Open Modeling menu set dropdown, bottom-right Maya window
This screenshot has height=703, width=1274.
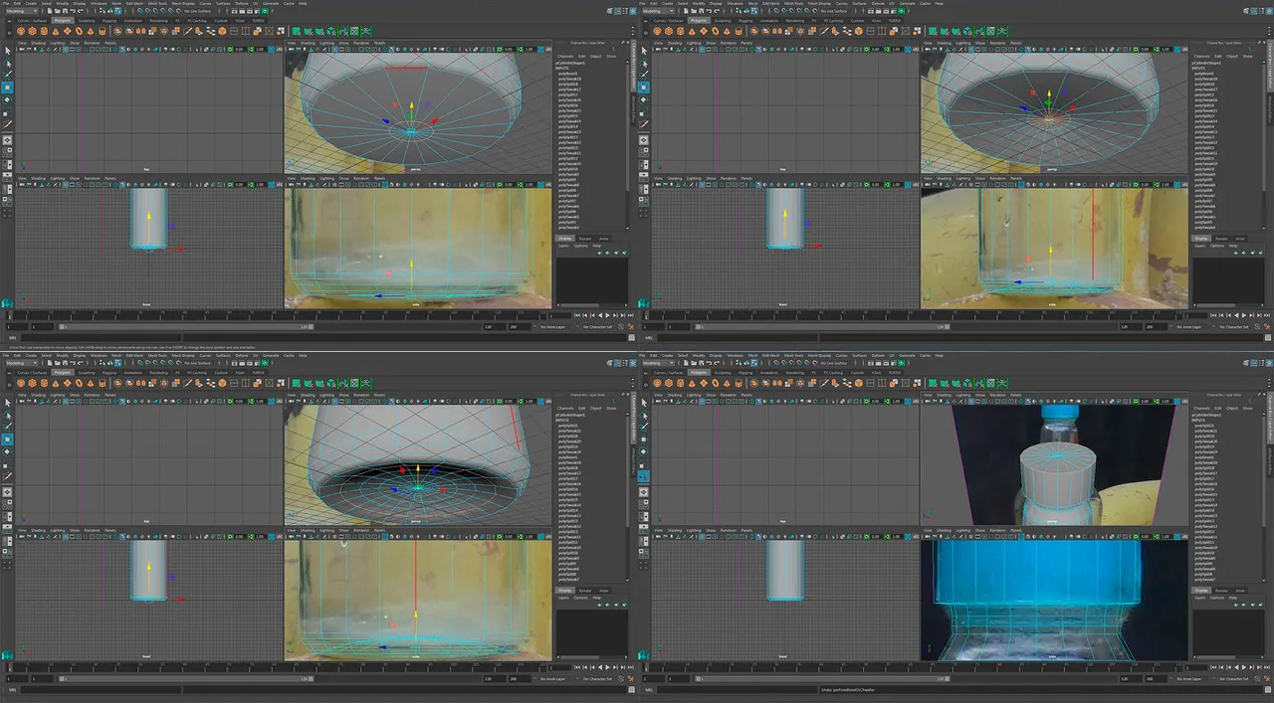[x=659, y=363]
